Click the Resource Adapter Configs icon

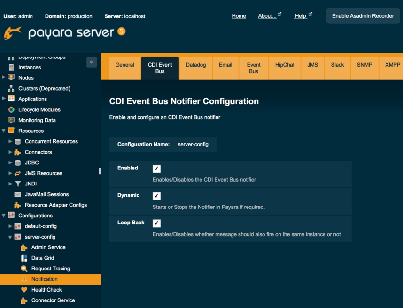(17, 205)
